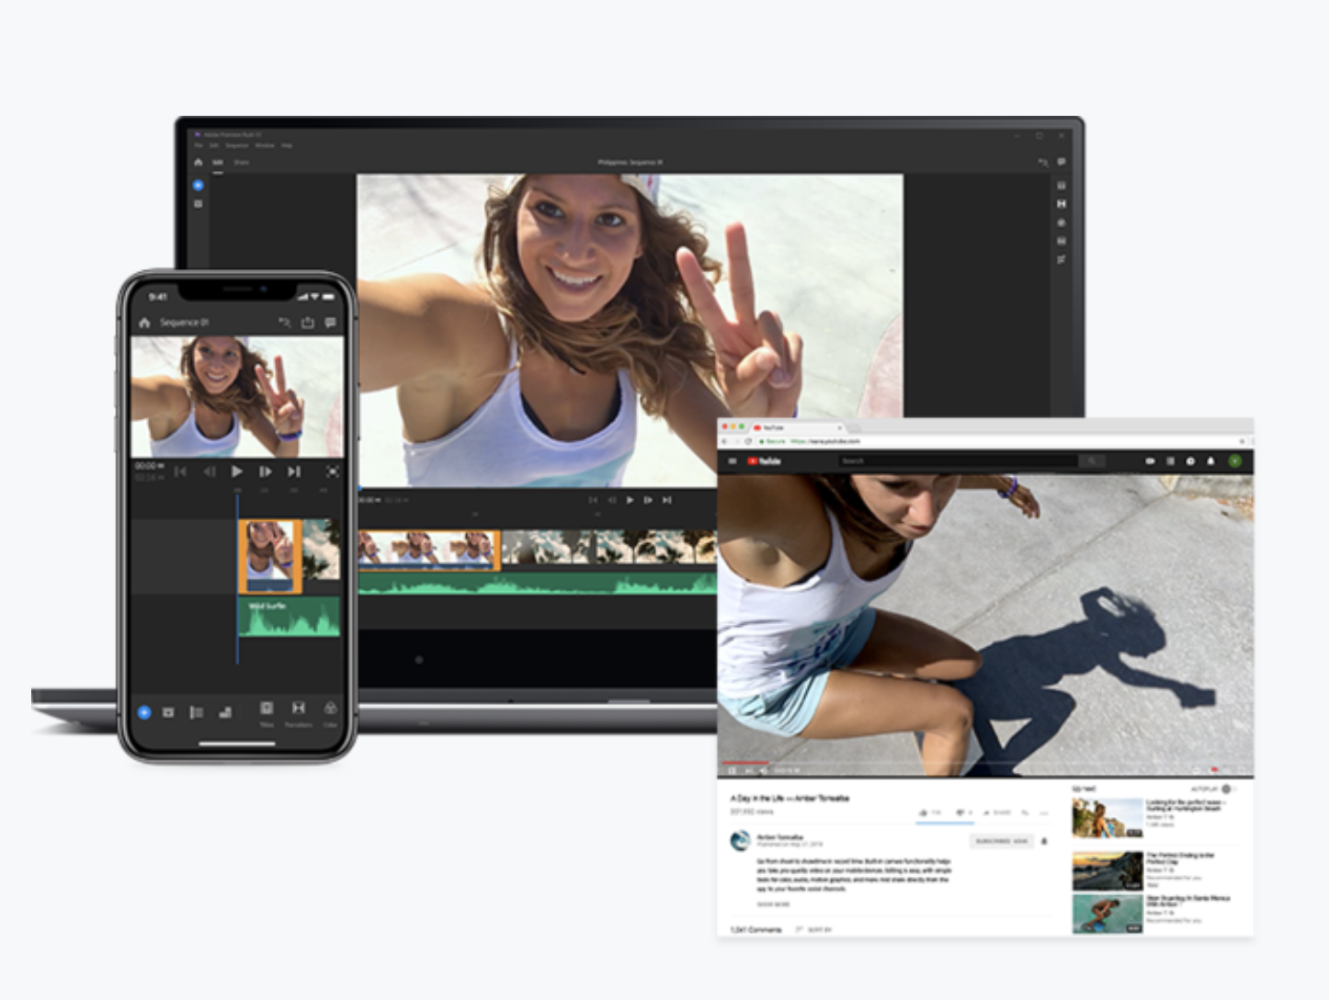Image resolution: width=1329 pixels, height=1000 pixels.
Task: Tap the Titles tool on phone toolbar
Action: click(x=267, y=712)
